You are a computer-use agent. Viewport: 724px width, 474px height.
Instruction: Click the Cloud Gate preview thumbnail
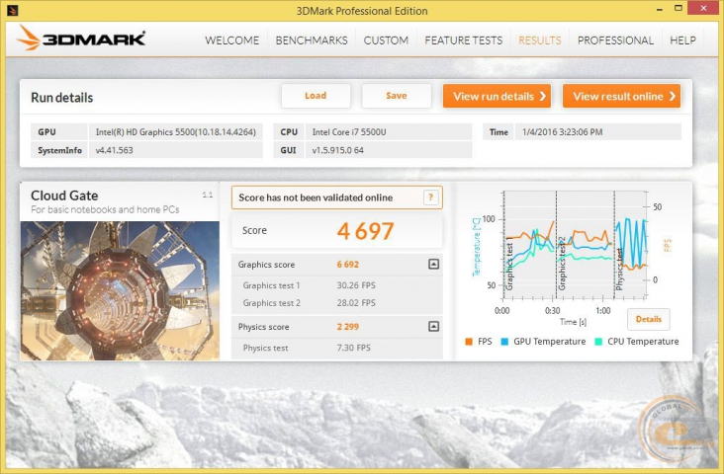tap(120, 290)
